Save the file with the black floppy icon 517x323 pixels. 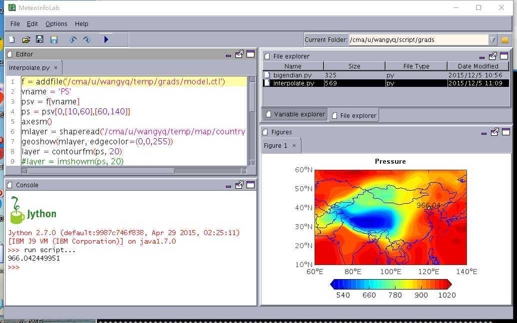(x=39, y=39)
